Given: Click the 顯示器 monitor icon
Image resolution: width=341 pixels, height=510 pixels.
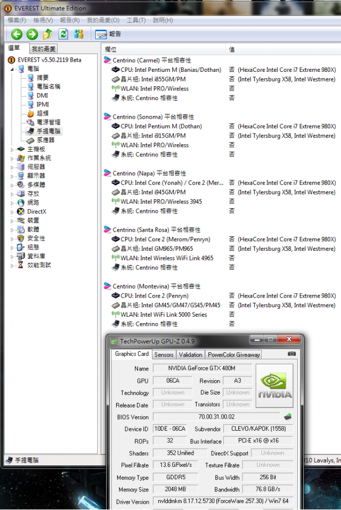Looking at the screenshot, I should 21,176.
